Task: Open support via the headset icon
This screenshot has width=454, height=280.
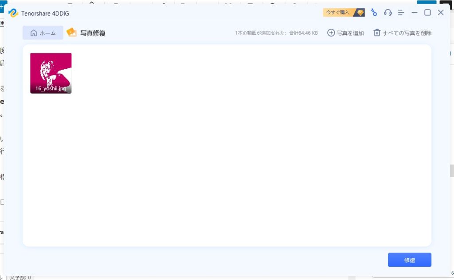Action: (x=387, y=12)
